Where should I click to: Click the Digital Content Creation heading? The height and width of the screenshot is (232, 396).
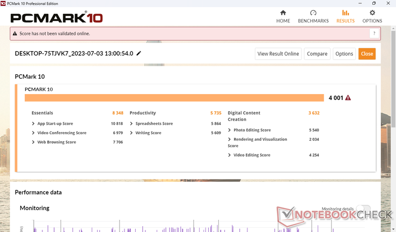click(244, 116)
